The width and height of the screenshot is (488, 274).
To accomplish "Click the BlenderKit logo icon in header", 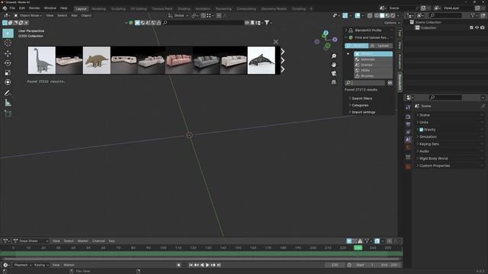I will [x=131, y=23].
